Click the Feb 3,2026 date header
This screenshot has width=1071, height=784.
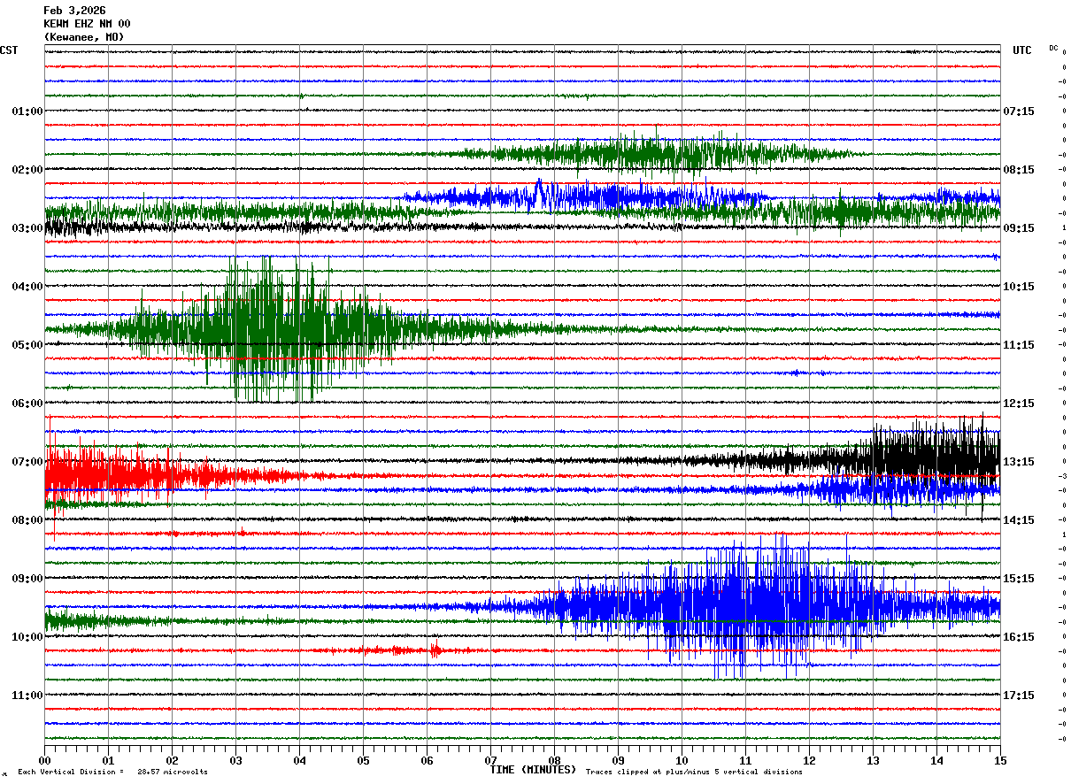(74, 11)
